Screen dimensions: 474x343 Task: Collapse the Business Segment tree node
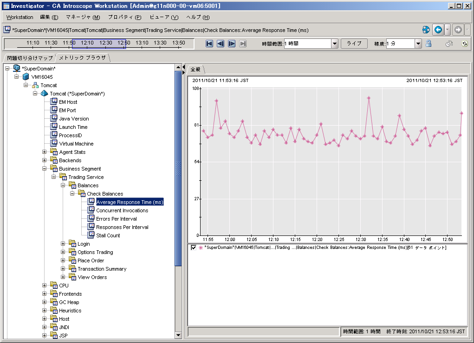click(45, 169)
